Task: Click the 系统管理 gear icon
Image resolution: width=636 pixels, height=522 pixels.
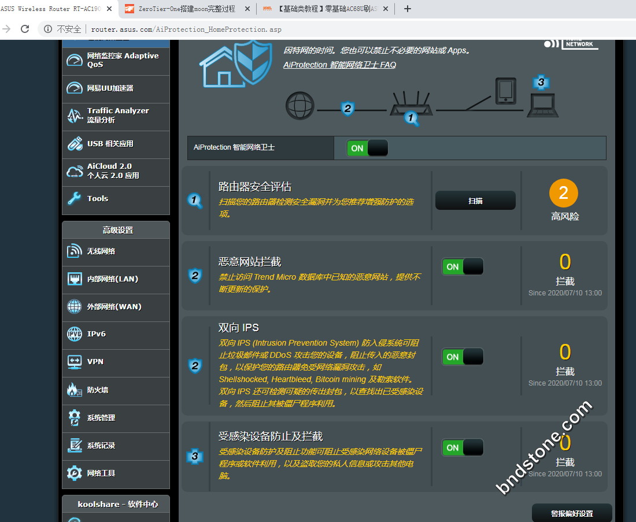Action: pos(75,418)
